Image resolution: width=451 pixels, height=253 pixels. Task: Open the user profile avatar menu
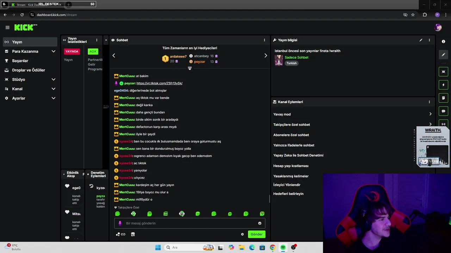(x=438, y=27)
